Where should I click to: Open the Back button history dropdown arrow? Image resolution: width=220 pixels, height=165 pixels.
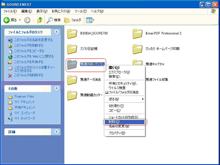(x=20, y=20)
